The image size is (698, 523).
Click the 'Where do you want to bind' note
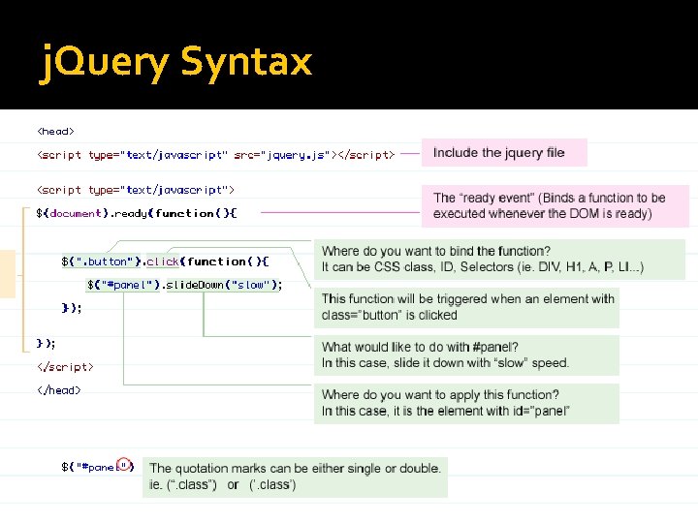(x=499, y=260)
